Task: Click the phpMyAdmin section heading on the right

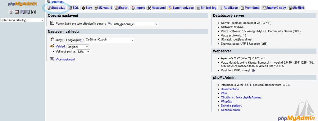Action: [224, 78]
